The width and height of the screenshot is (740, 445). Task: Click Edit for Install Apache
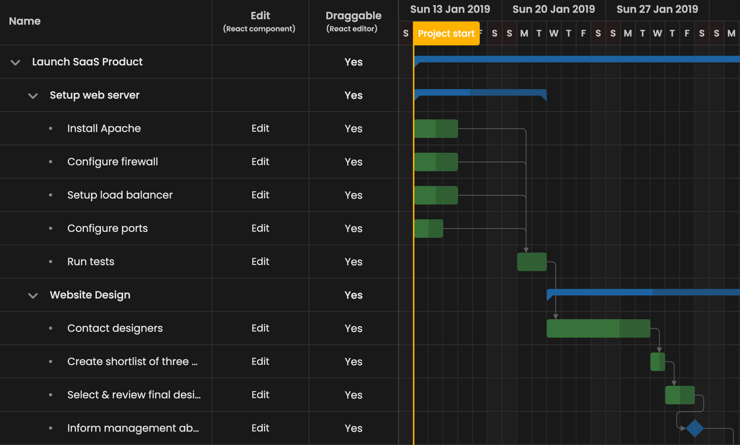point(260,128)
